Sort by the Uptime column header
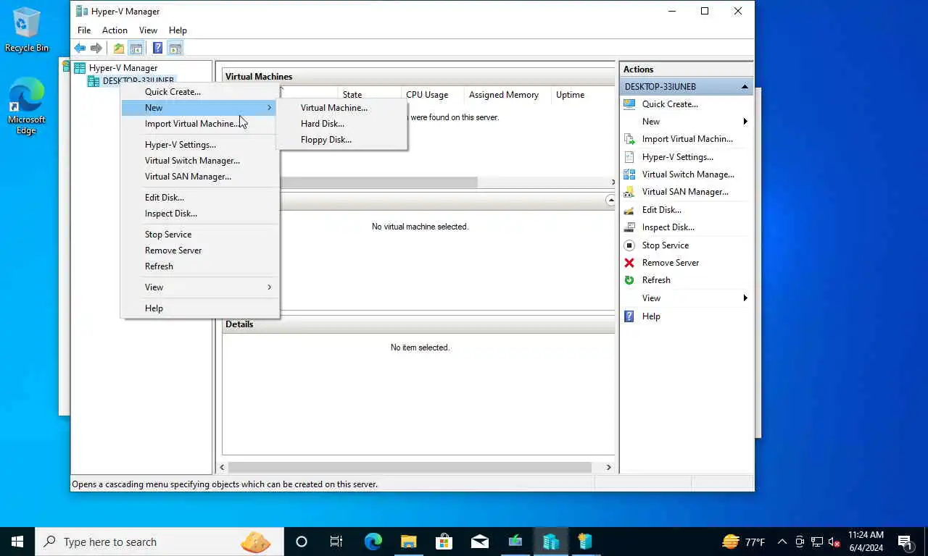 point(570,95)
